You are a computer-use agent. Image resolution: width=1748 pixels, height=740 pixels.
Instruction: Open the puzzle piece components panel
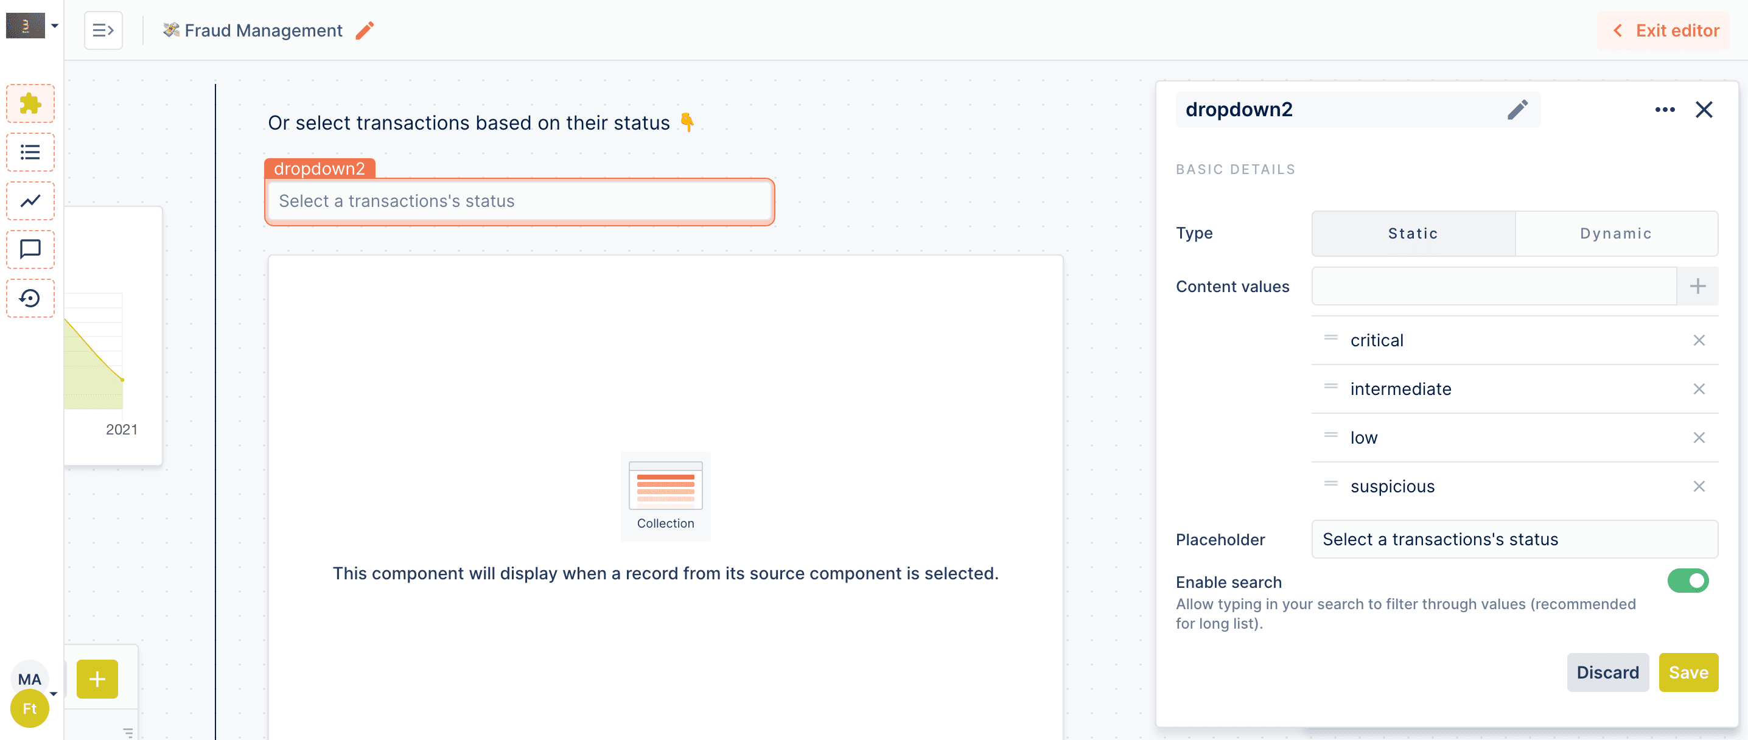(x=30, y=104)
